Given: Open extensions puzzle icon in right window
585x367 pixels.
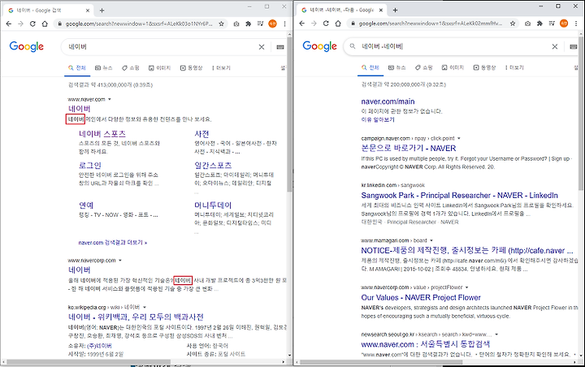Looking at the screenshot, I should pyautogui.click(x=539, y=24).
